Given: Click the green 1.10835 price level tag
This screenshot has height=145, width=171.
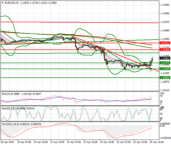Looking at the screenshot, I should pyautogui.click(x=165, y=78).
